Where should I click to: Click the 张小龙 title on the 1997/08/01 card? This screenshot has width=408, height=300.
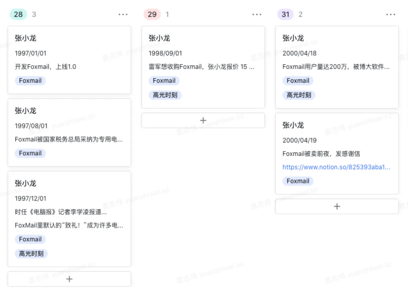[25, 111]
